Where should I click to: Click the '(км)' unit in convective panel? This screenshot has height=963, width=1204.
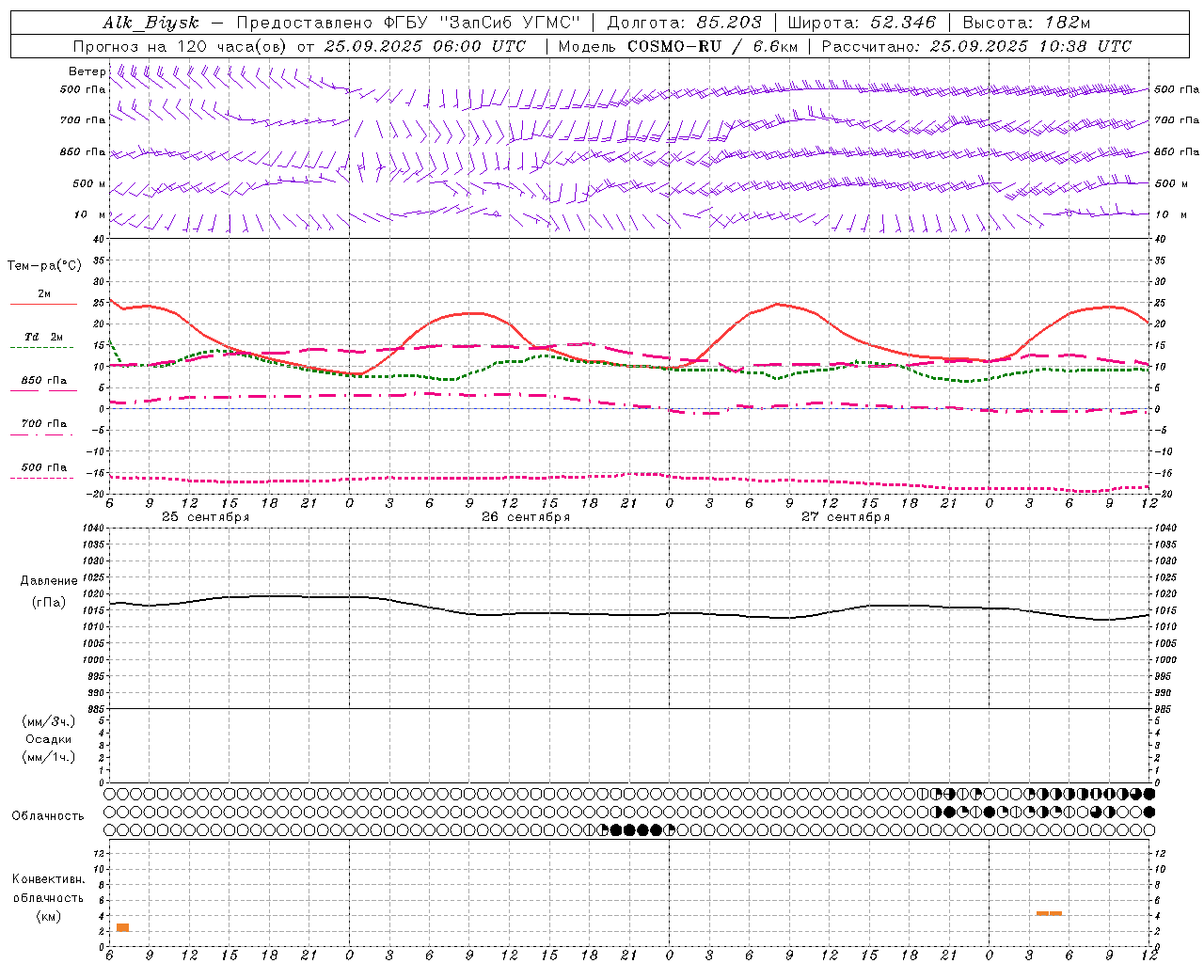point(49,916)
